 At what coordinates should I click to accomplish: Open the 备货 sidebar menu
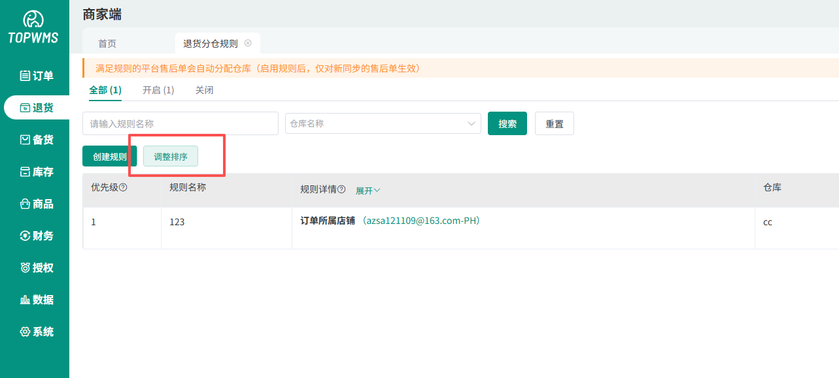(x=37, y=140)
